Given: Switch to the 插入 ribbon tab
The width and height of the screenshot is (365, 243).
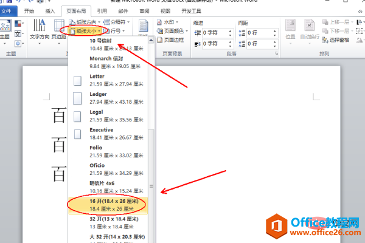Looking at the screenshot, I should 50,11.
